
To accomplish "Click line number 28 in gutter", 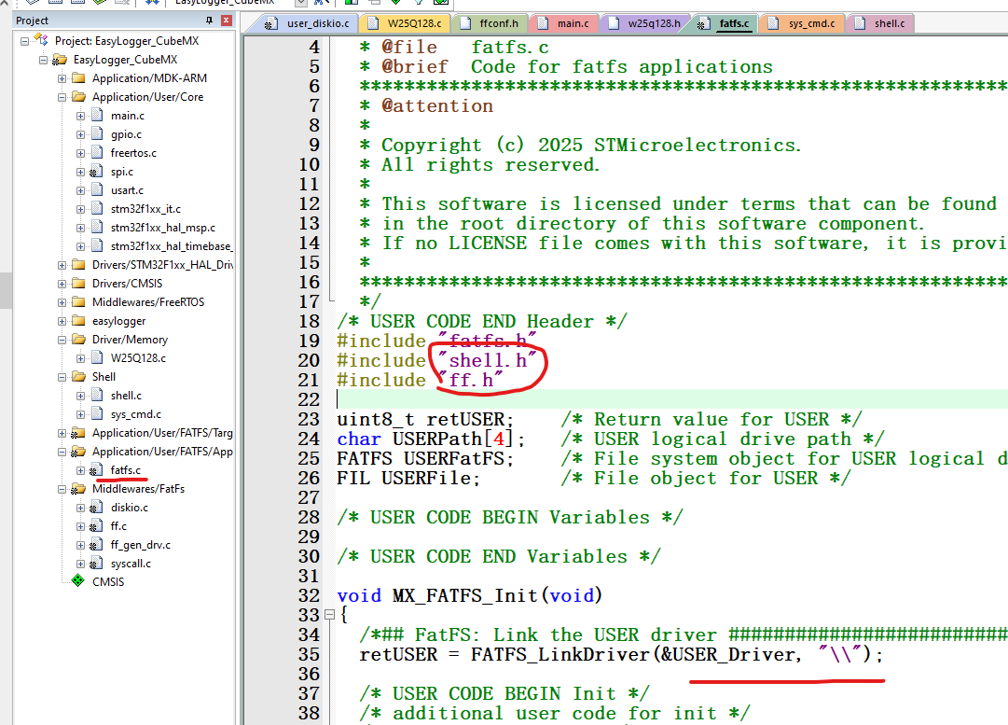I will tap(309, 517).
